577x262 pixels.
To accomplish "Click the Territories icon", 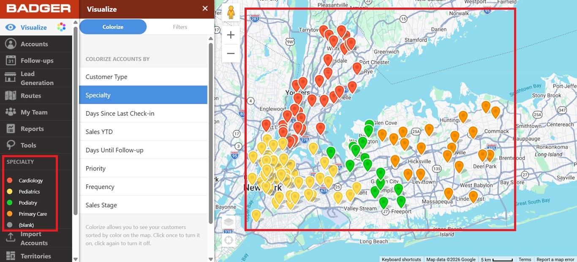I will tap(11, 256).
